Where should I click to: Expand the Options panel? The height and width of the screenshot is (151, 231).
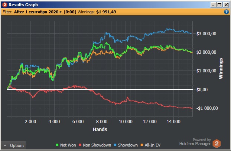tap(13, 145)
